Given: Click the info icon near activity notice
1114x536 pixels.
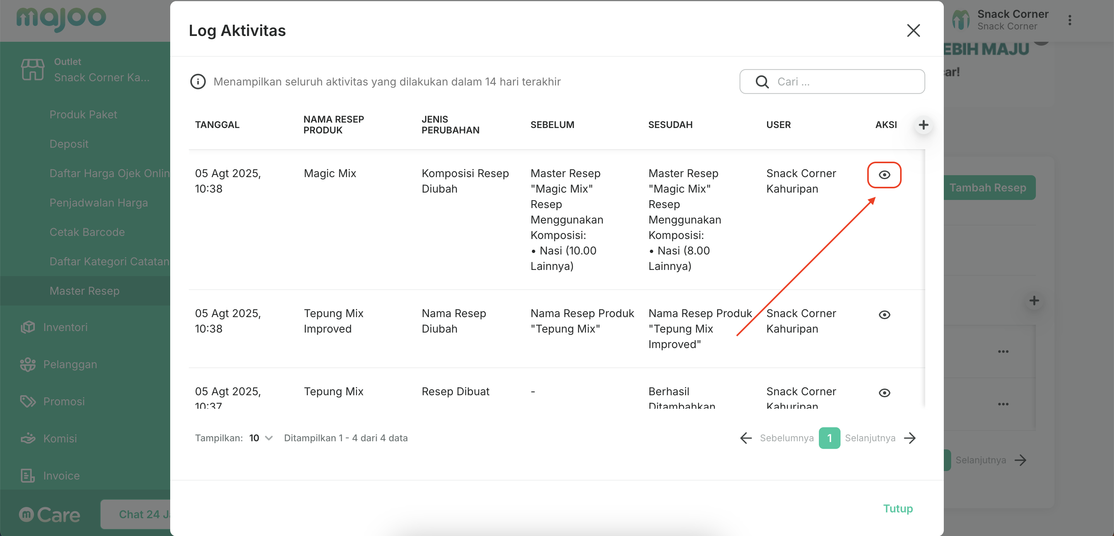Looking at the screenshot, I should [198, 82].
